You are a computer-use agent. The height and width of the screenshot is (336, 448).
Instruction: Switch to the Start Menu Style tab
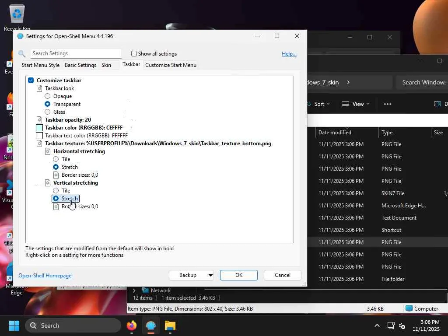click(x=41, y=65)
